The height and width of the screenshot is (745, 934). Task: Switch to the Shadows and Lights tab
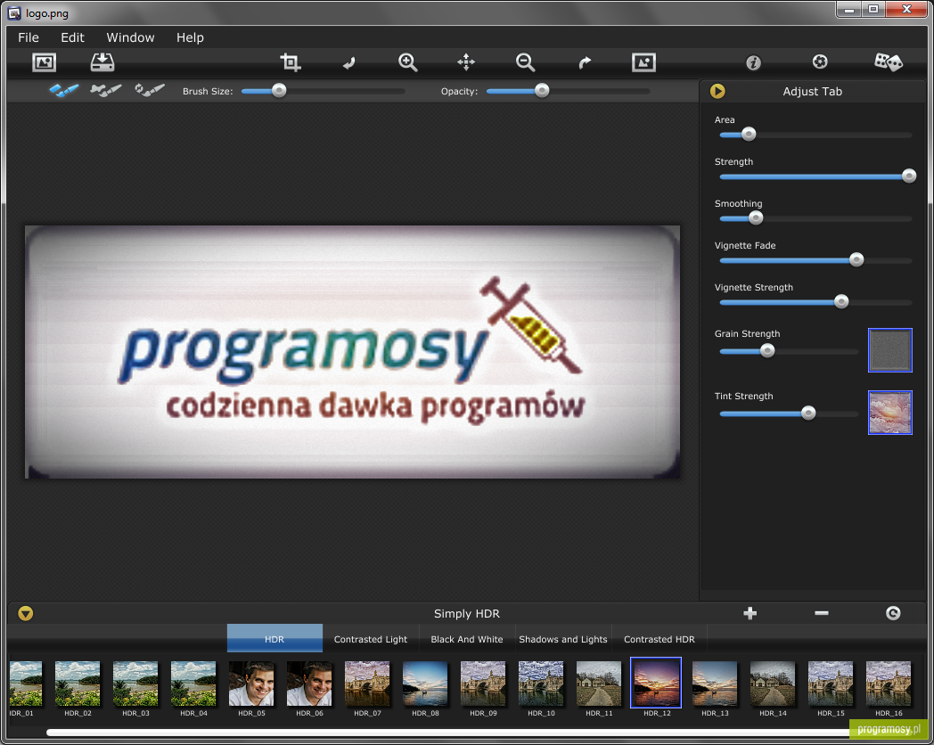pos(563,638)
